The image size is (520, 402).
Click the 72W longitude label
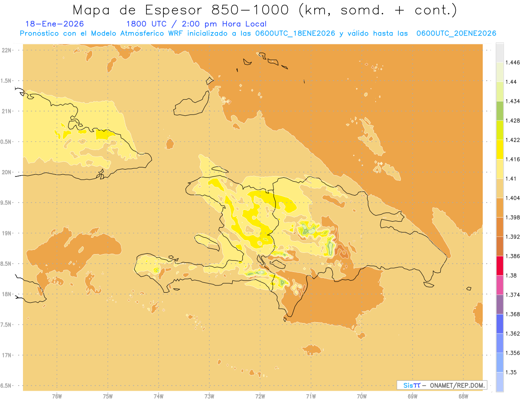[x=260, y=396]
